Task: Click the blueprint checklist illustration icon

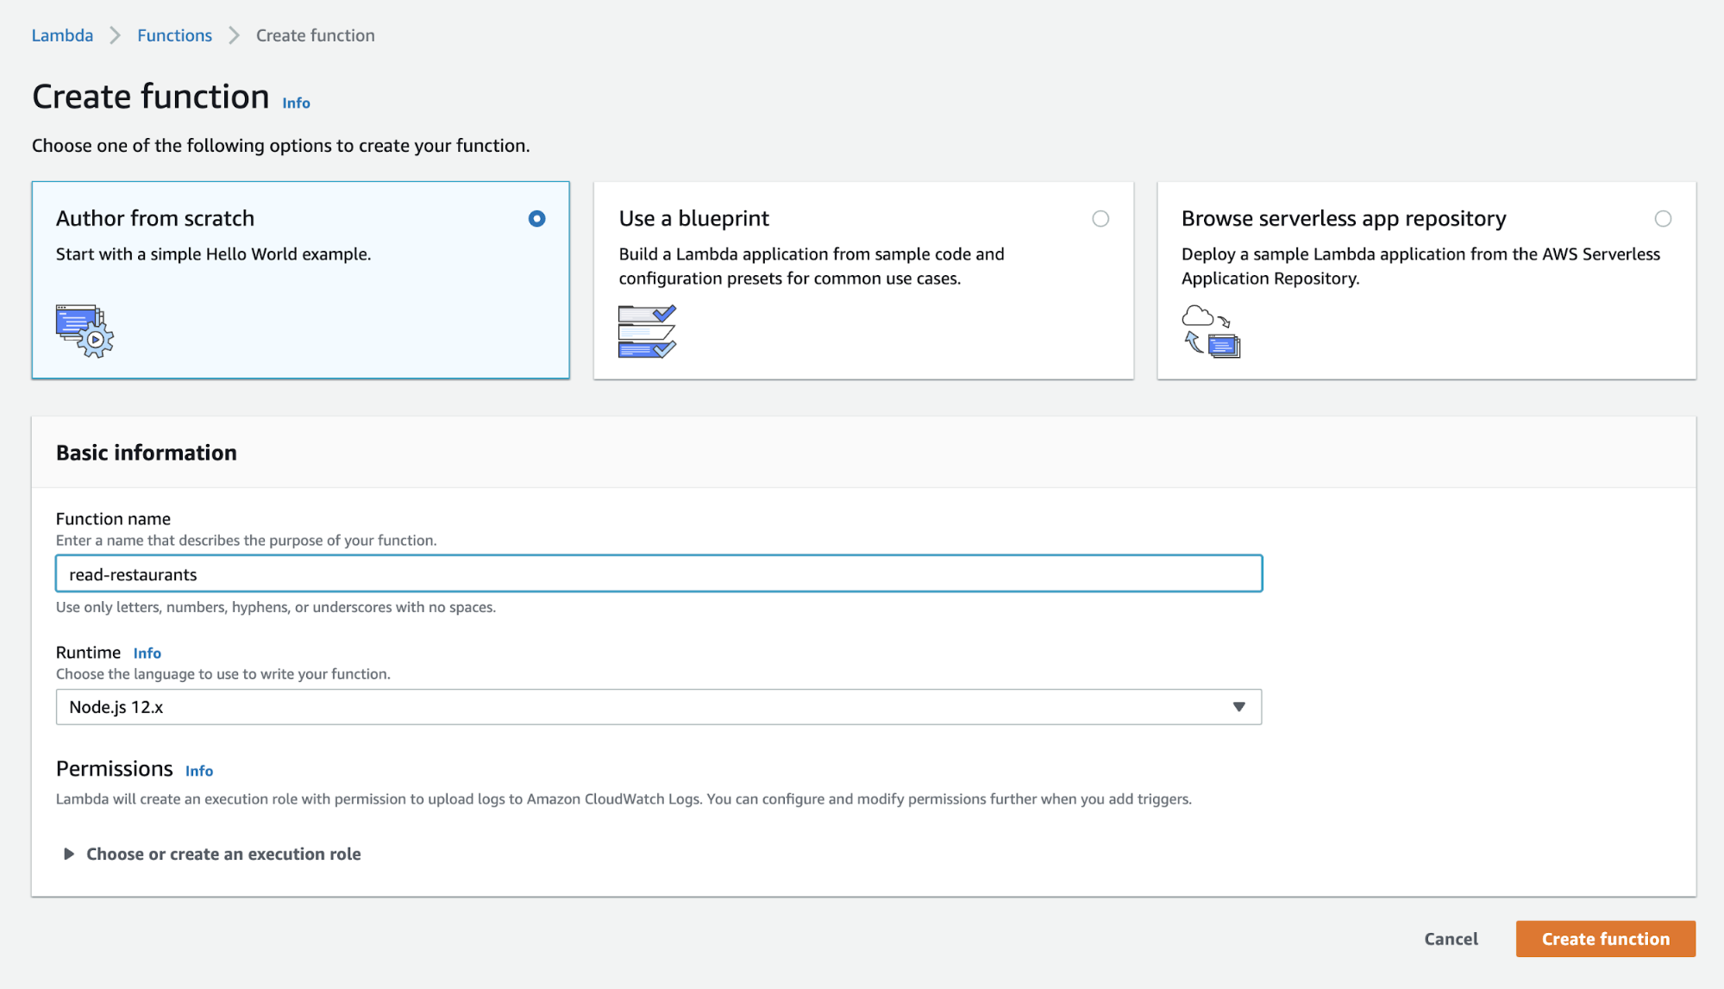Action: pos(646,332)
